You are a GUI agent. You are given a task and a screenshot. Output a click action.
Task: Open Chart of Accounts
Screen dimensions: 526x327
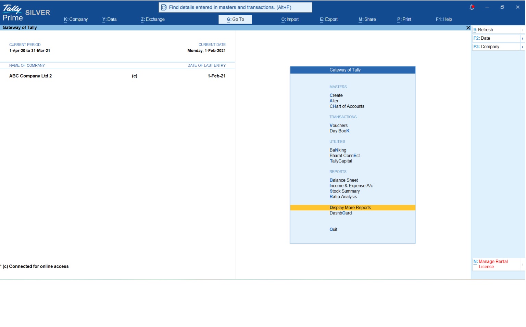347,106
